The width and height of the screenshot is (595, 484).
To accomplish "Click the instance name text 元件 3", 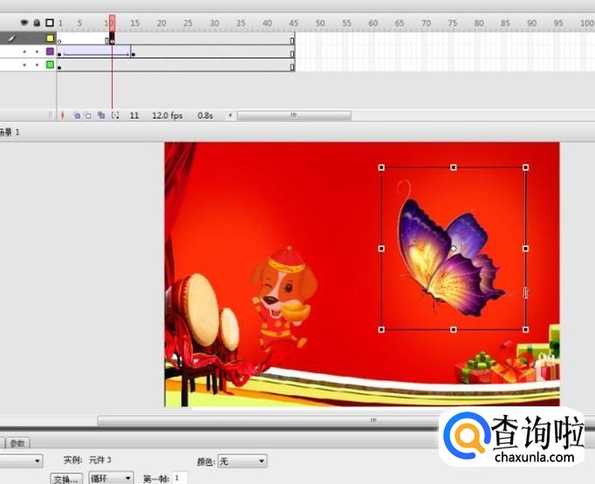I will [x=100, y=460].
